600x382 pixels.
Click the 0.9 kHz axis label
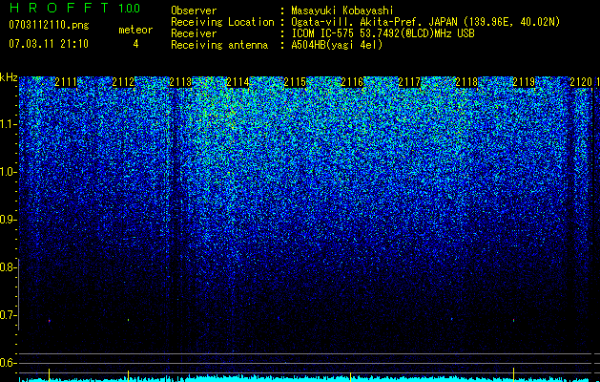(x=7, y=220)
